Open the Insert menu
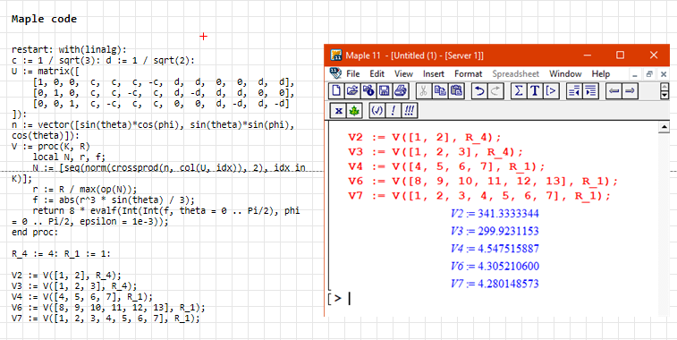 (x=434, y=74)
